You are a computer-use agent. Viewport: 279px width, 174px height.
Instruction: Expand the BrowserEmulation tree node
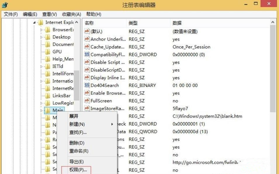(41, 30)
